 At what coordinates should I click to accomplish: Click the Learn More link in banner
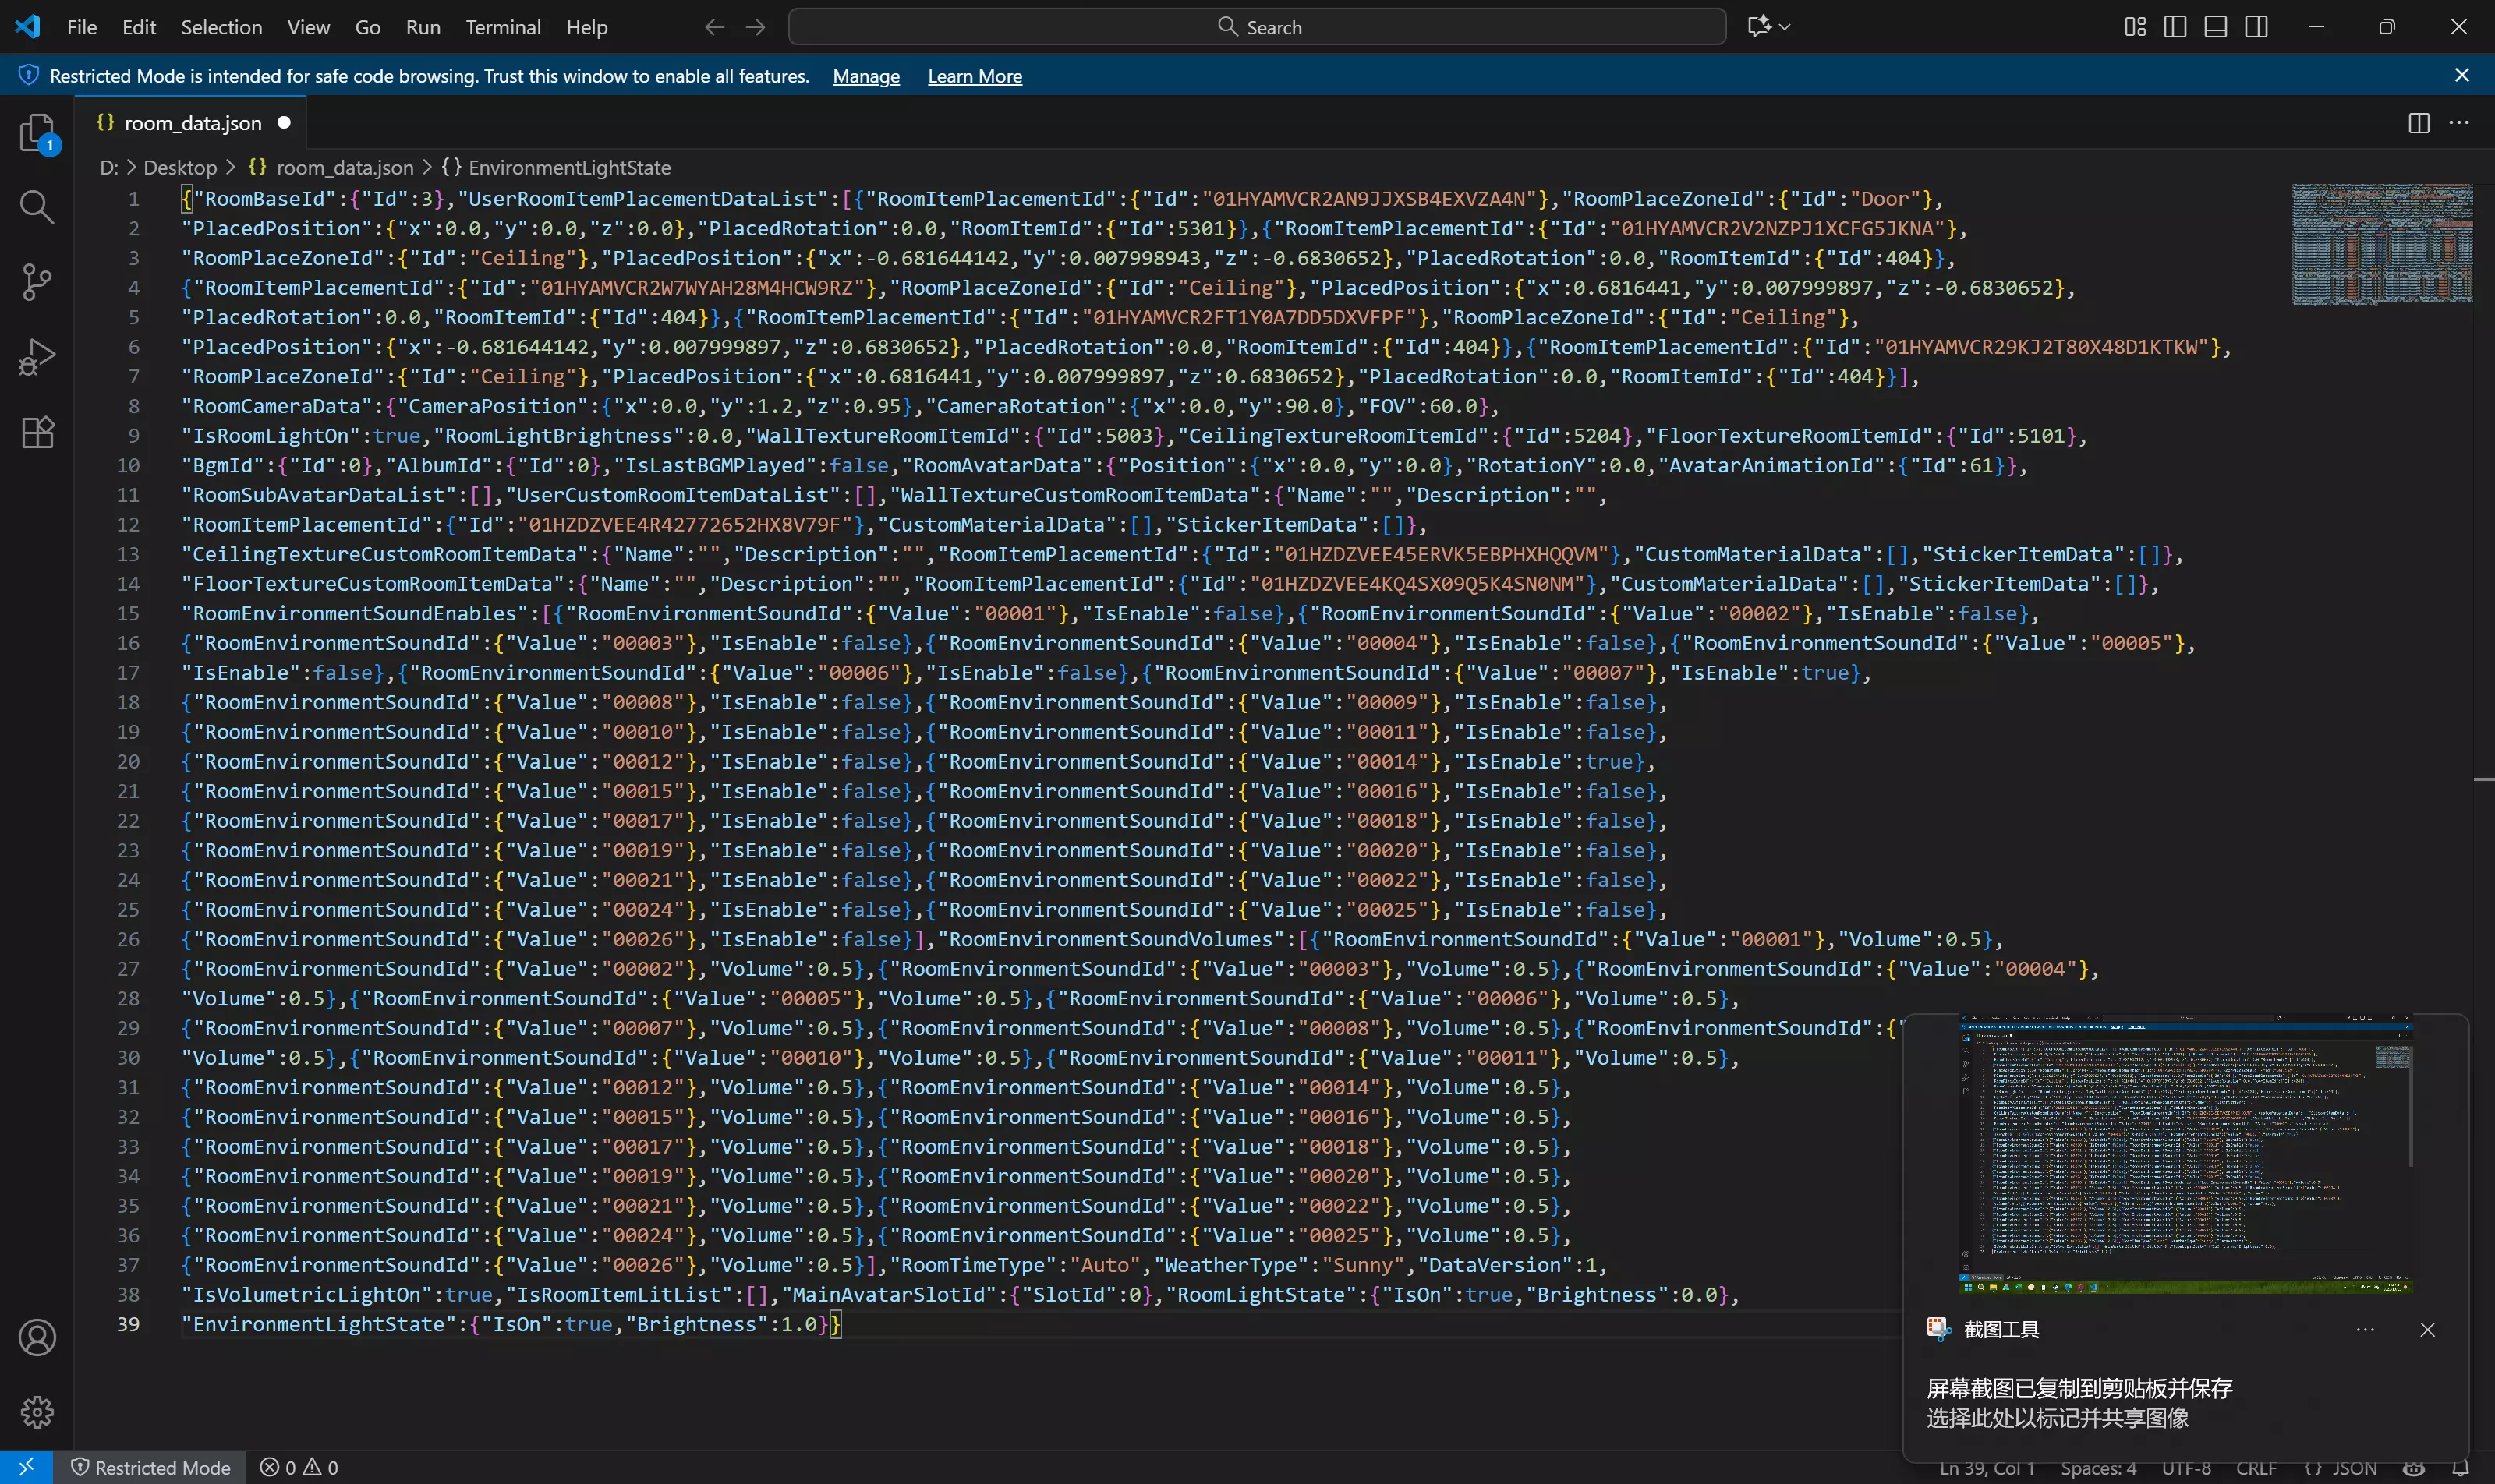click(975, 76)
